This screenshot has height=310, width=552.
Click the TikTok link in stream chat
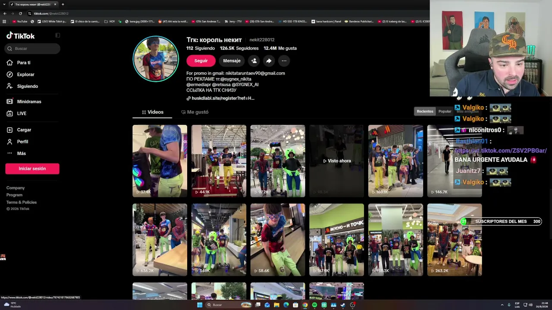(500, 151)
